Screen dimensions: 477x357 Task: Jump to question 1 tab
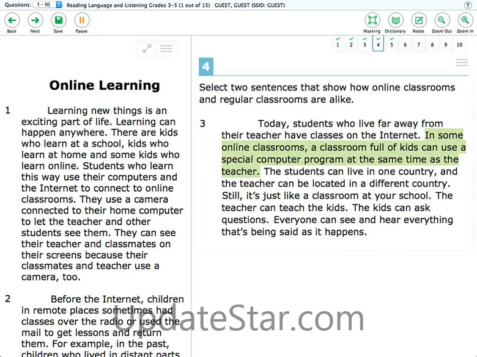point(338,43)
